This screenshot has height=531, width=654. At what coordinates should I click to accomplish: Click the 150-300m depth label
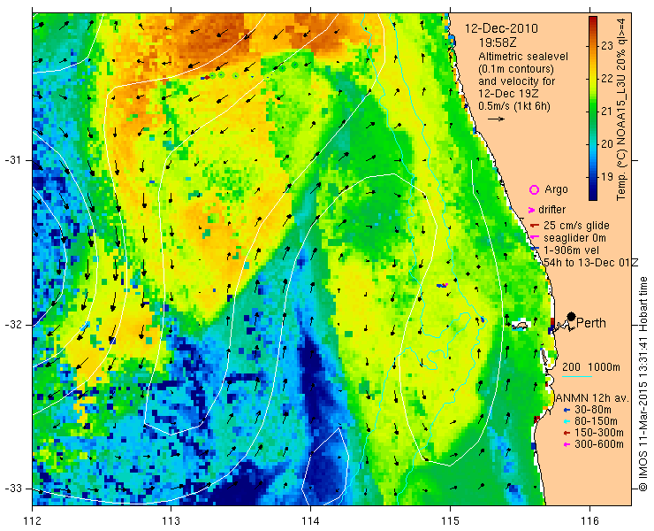[599, 433]
